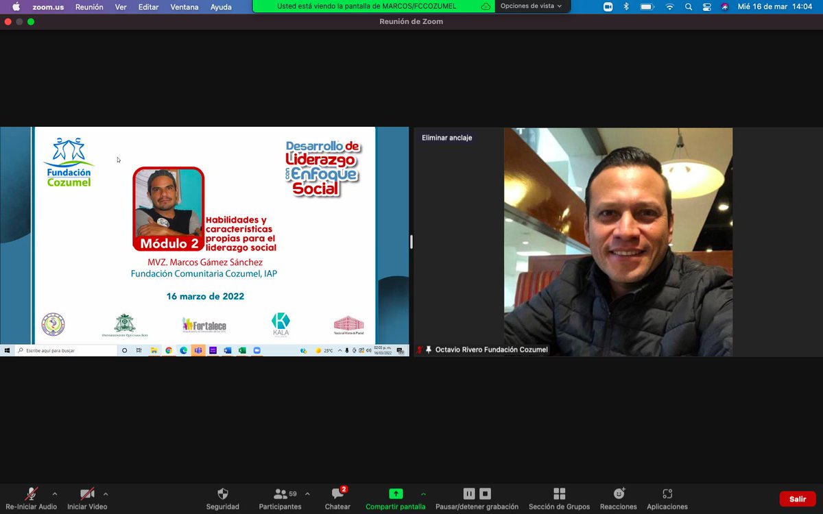The height and width of the screenshot is (514, 823).
Task: Click the shared screen's Windows search box
Action: (x=65, y=350)
